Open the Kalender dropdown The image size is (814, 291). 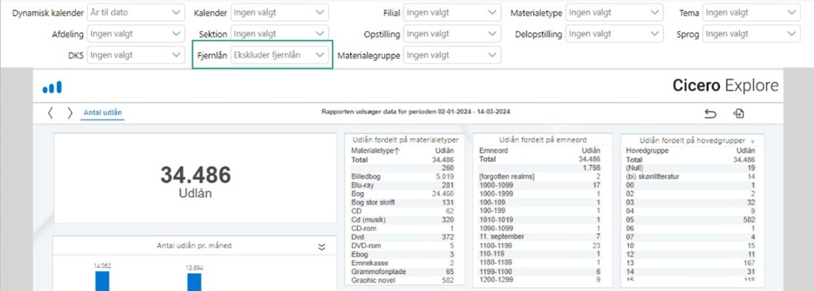[x=279, y=13]
